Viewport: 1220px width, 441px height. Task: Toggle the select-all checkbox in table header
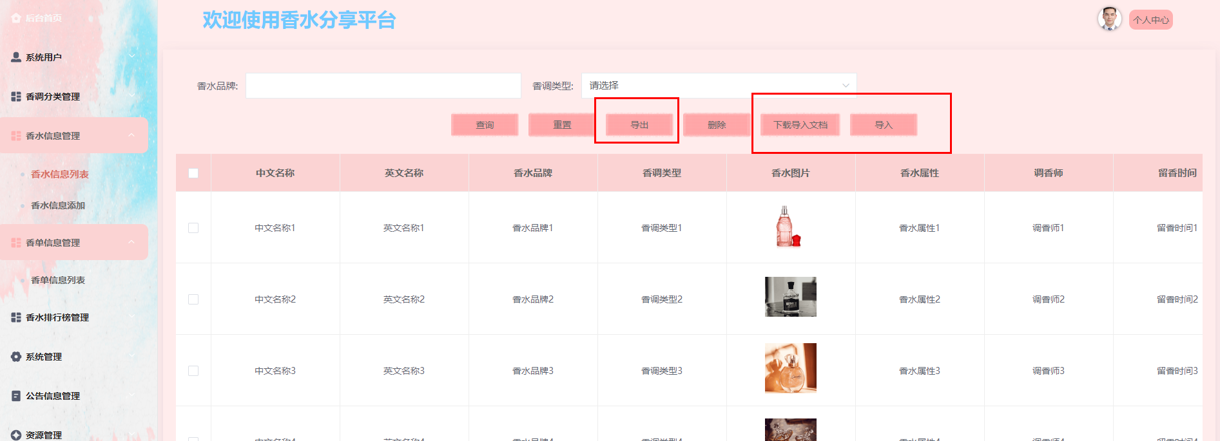pos(193,173)
